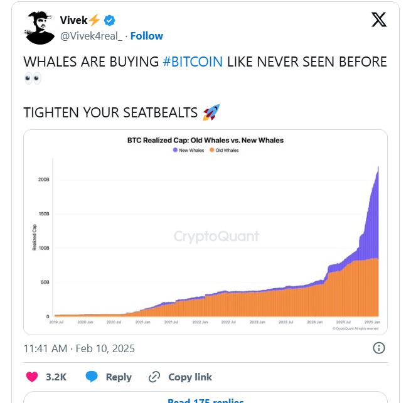Click the blue reply bubble icon

92,377
